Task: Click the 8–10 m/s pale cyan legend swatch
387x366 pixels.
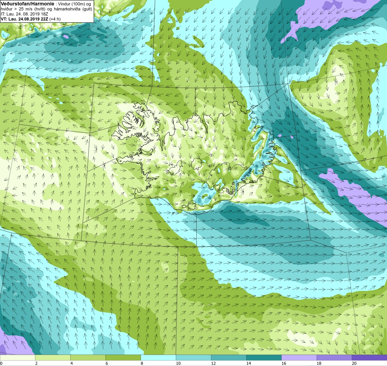Action: coord(158,357)
